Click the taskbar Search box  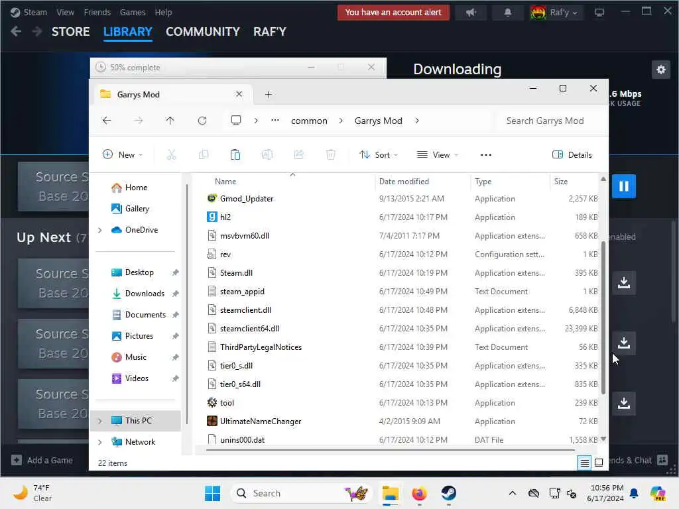(302, 493)
